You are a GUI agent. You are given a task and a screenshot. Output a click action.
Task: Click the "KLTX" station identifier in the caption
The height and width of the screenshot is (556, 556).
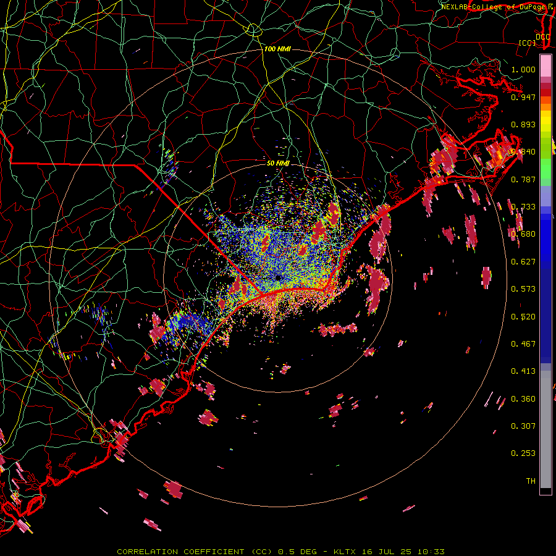(x=346, y=552)
